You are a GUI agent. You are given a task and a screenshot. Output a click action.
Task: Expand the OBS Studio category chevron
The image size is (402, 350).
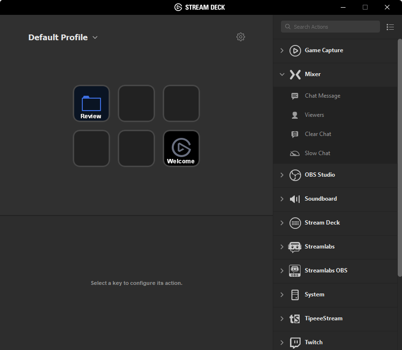[282, 175]
